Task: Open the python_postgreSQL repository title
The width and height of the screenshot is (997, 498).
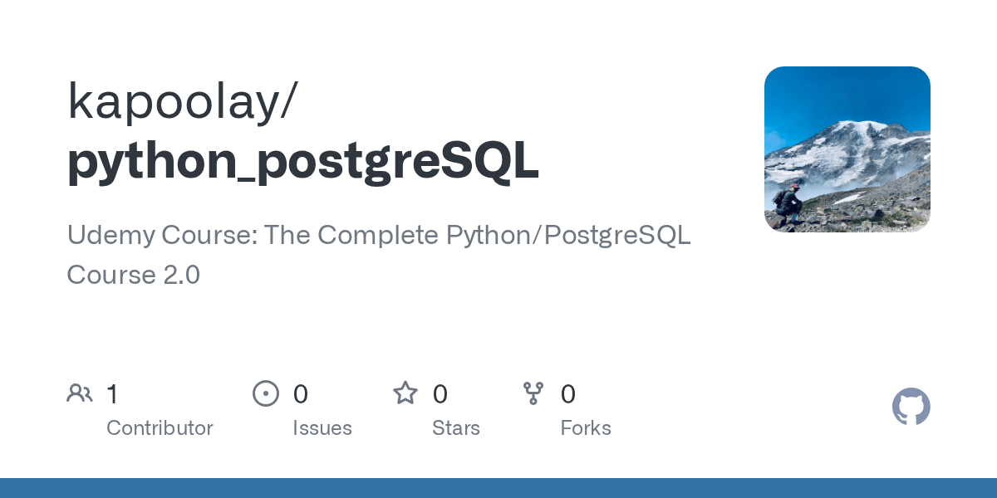Action: [x=303, y=160]
